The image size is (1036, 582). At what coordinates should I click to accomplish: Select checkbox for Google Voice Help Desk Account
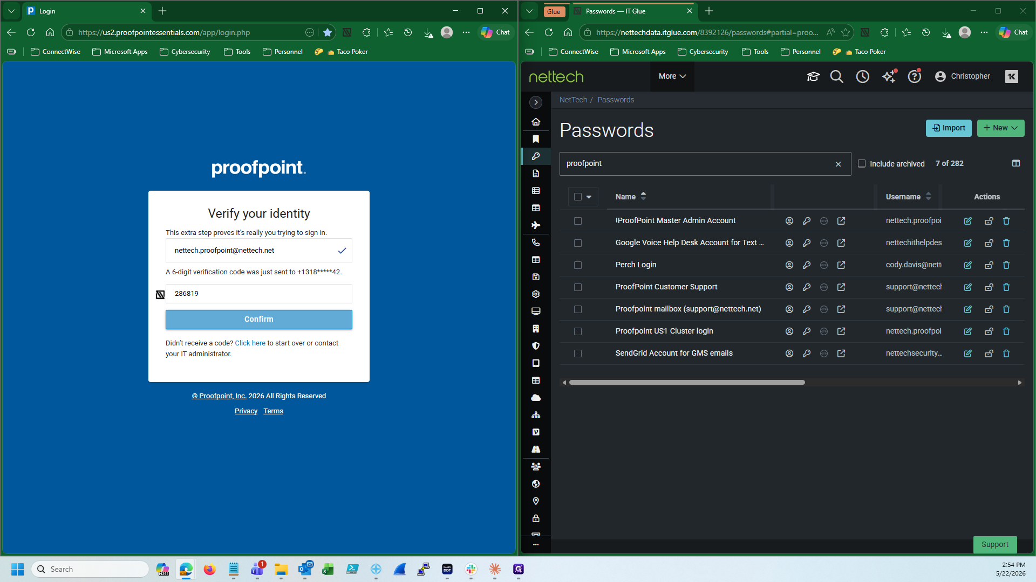point(578,243)
